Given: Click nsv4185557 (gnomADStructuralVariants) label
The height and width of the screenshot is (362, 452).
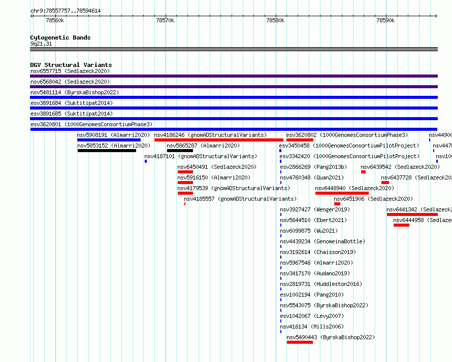Looking at the screenshot, I should coord(240,199).
